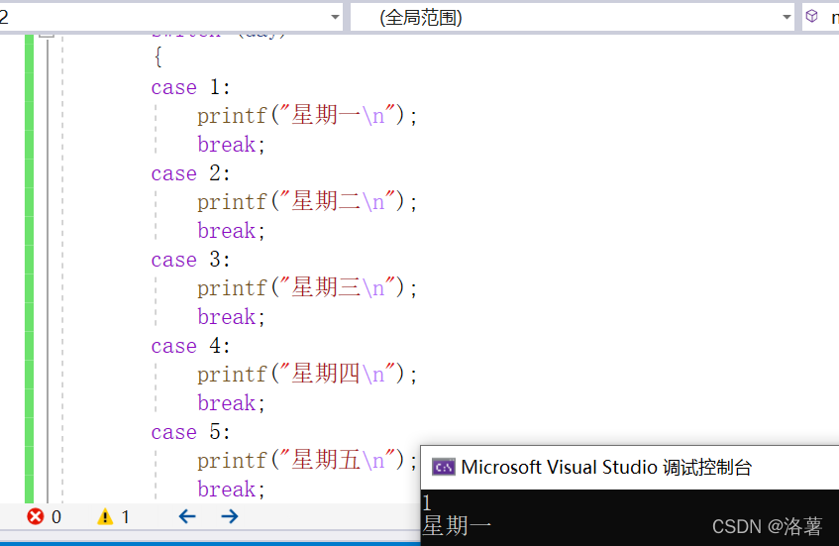Navigate backward with the left arrow
Image resolution: width=839 pixels, height=546 pixels.
coord(187,516)
